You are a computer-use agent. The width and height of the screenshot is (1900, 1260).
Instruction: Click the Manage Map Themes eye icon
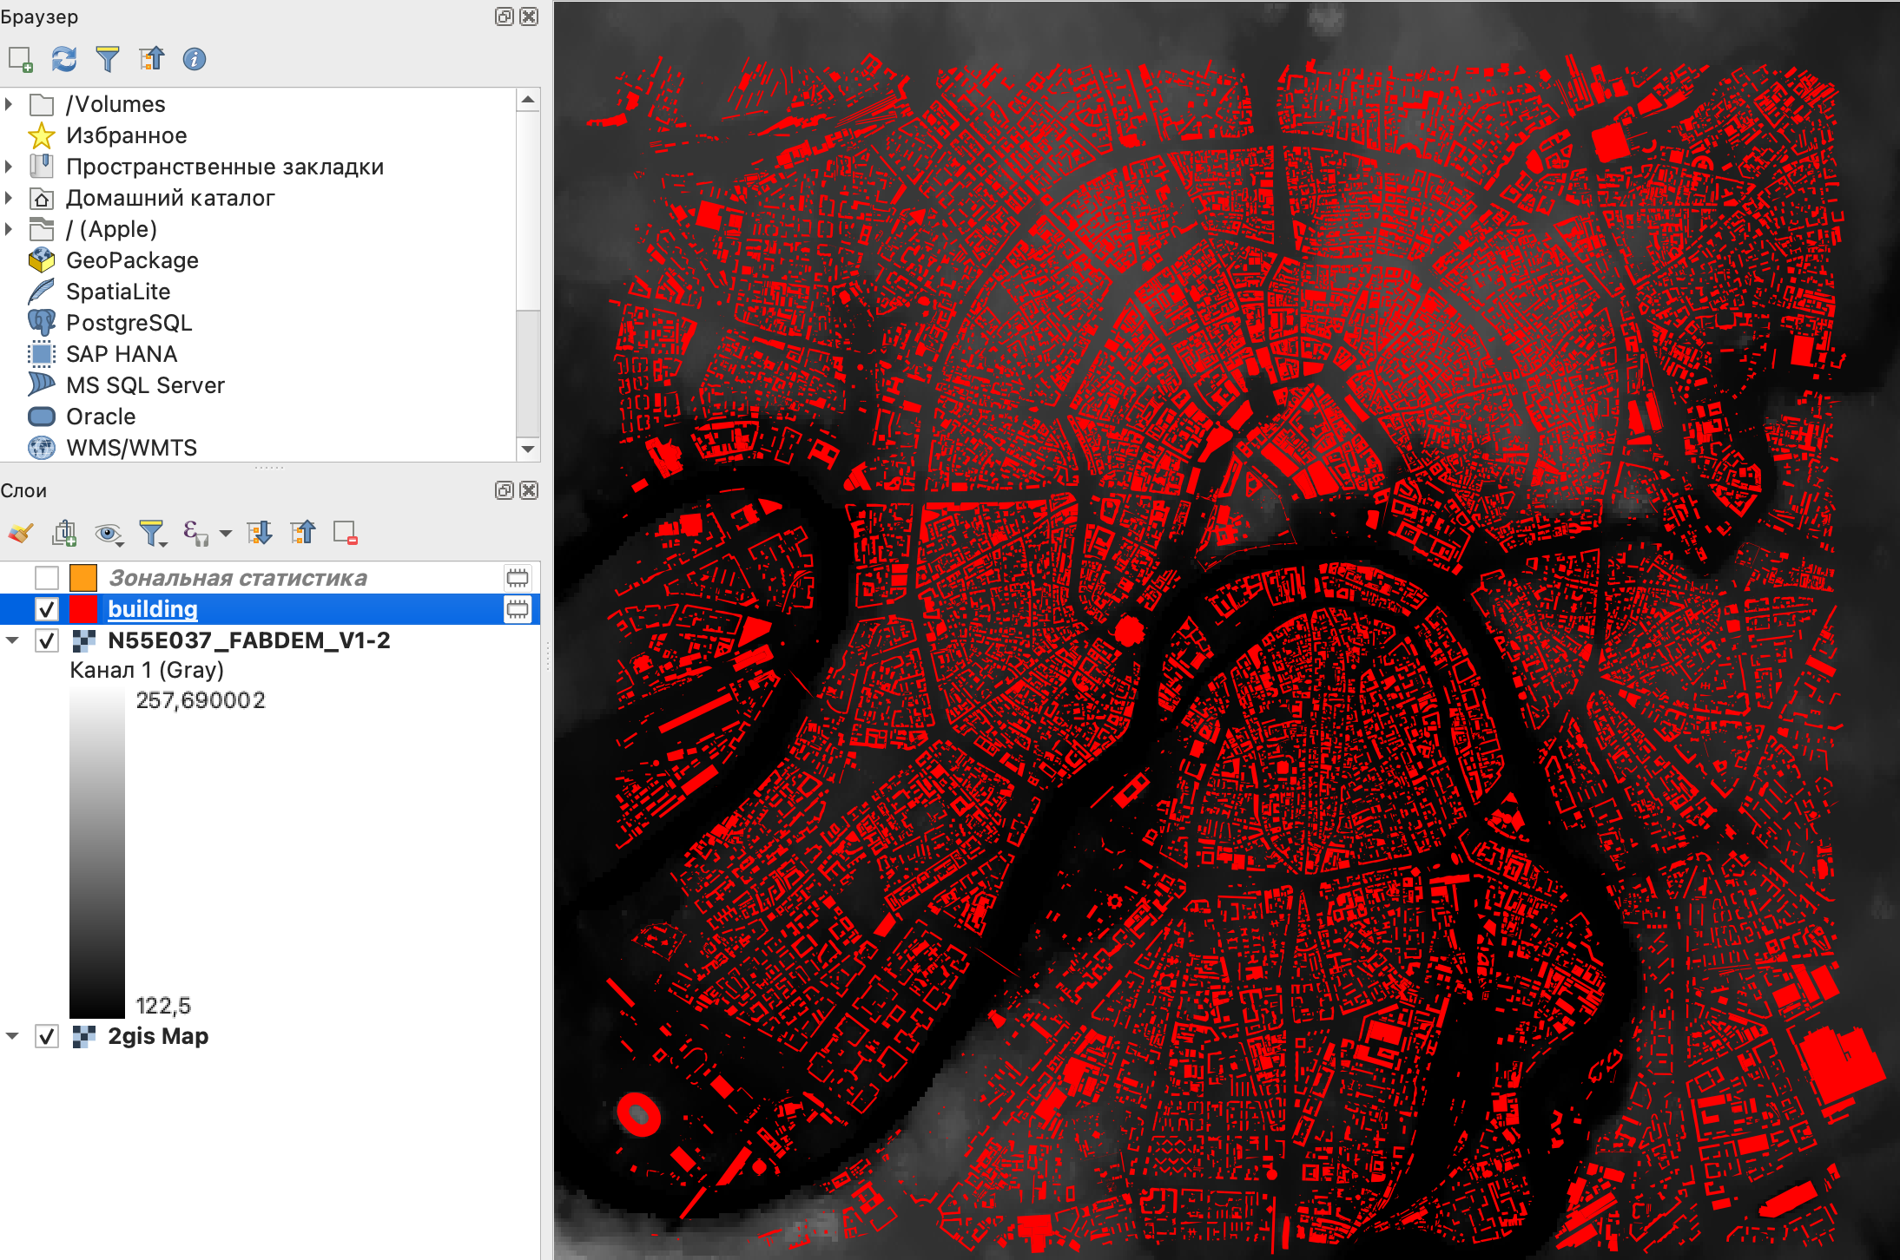tap(108, 533)
